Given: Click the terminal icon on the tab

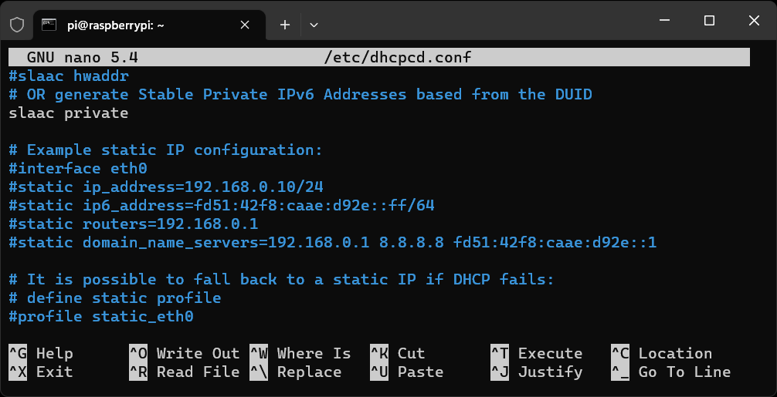Looking at the screenshot, I should pos(49,25).
